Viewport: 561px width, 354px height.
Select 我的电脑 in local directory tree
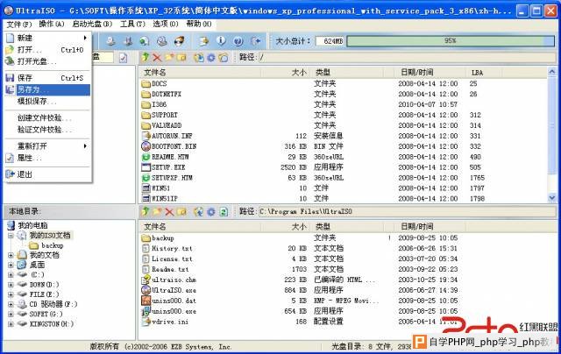point(32,225)
